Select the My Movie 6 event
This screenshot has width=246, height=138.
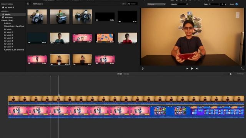[x=8, y=44]
